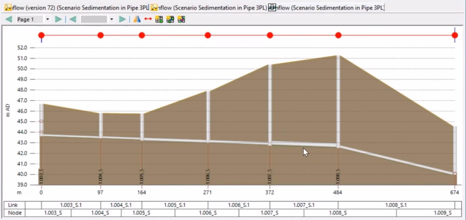
Task: Click the second navigator's forward arrow
Action: pyautogui.click(x=122, y=19)
